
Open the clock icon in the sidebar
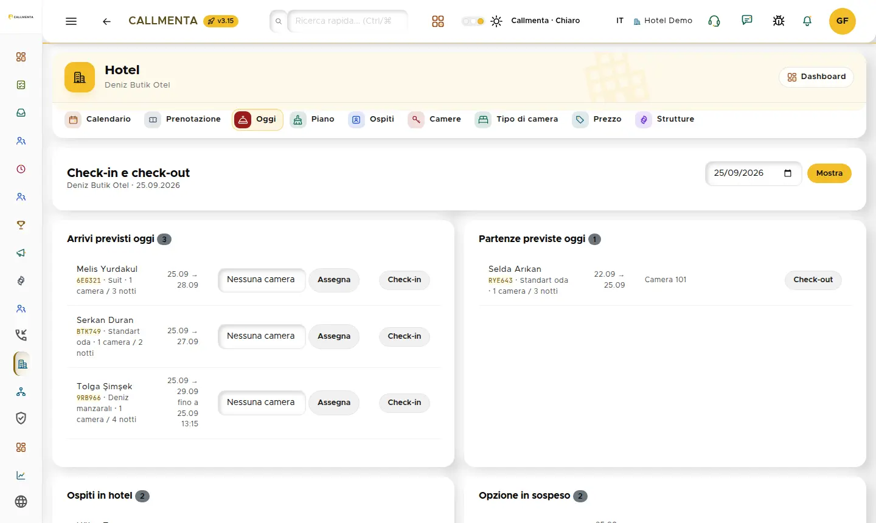(21, 169)
